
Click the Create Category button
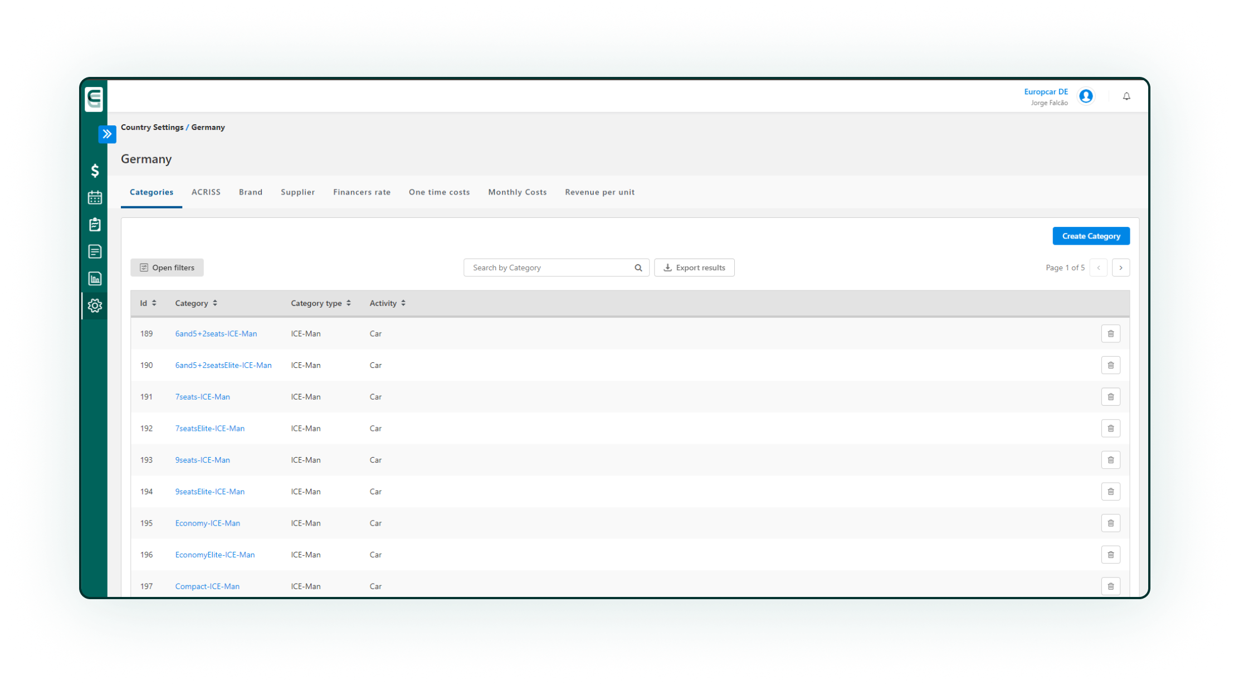pos(1090,236)
